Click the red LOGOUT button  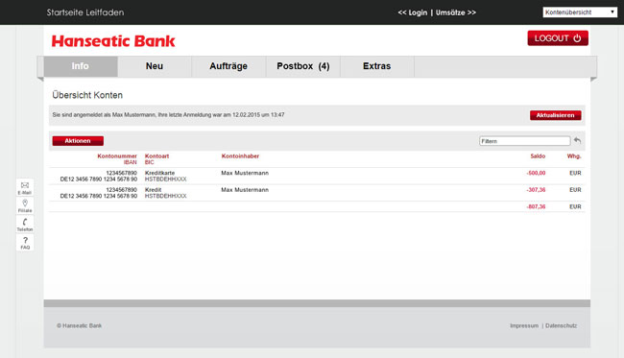point(558,38)
